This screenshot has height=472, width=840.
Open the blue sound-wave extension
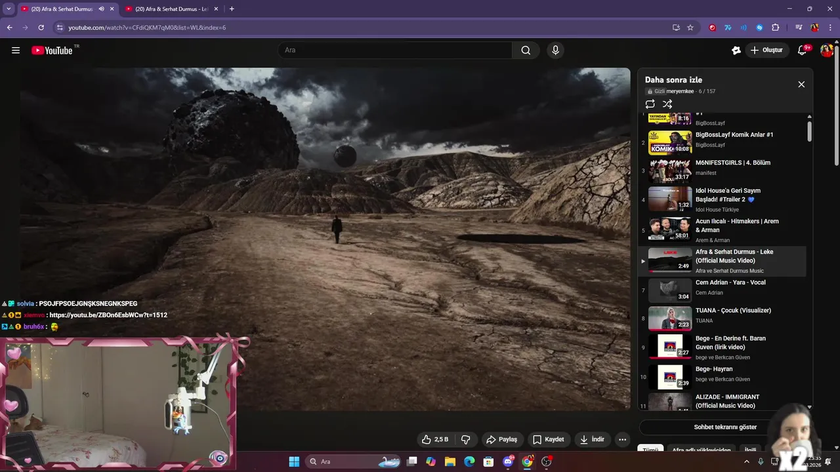coord(744,28)
